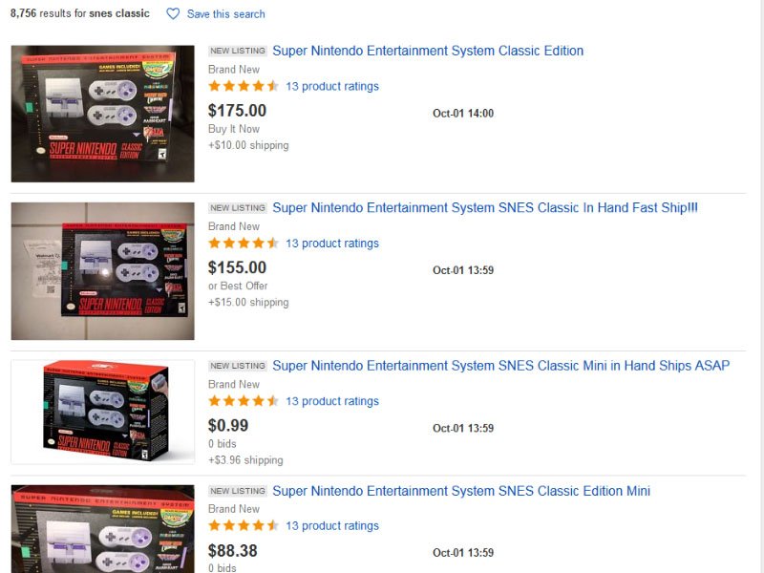The width and height of the screenshot is (764, 573).
Task: View the $0.99 listing's product thumbnail
Action: click(x=103, y=413)
